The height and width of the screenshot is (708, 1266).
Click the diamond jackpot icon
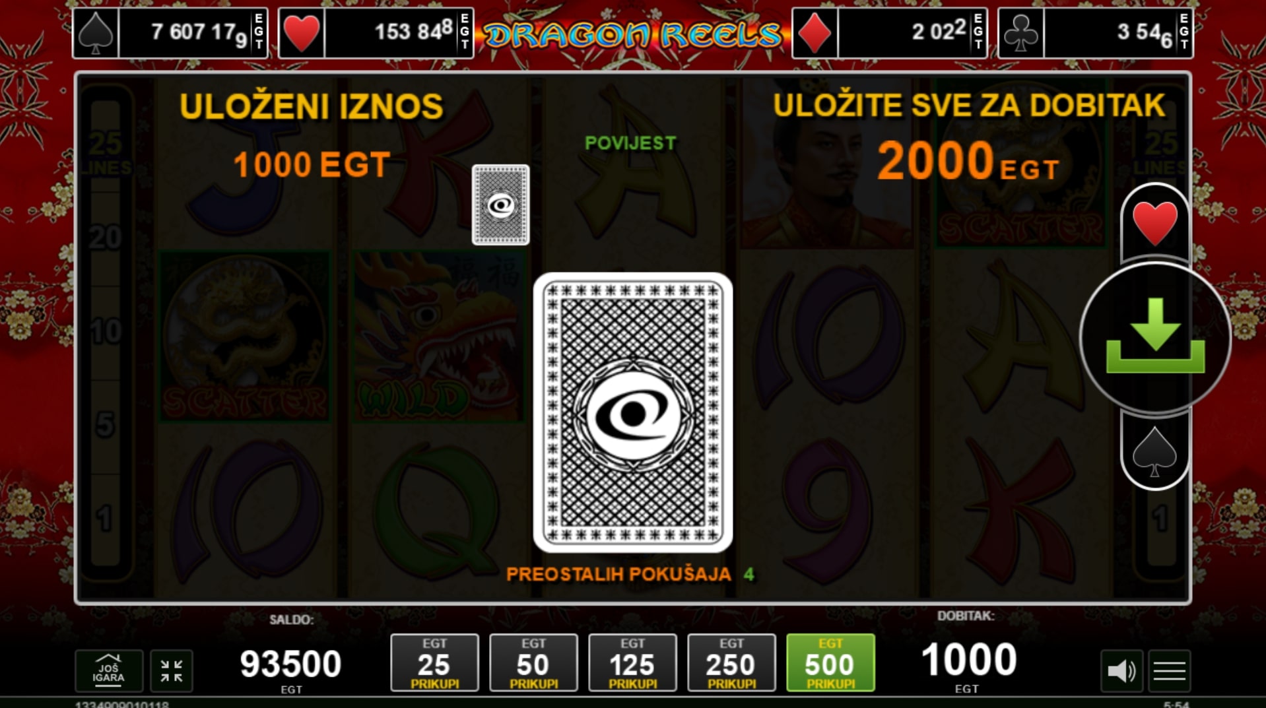(815, 33)
